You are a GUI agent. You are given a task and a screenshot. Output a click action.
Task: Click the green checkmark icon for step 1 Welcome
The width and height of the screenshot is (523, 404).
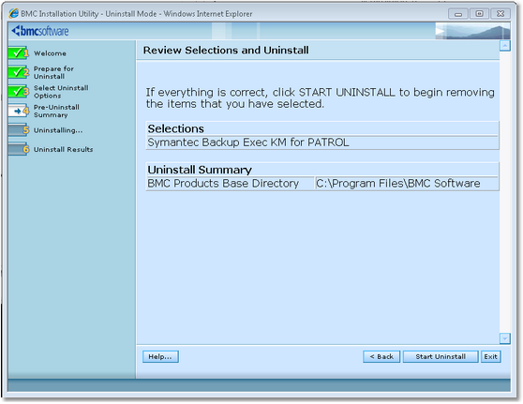coord(19,52)
